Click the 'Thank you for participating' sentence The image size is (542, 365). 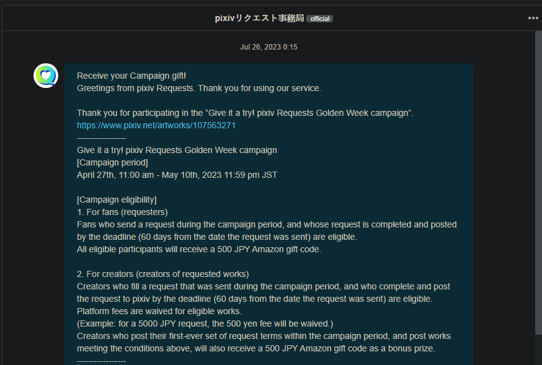245,113
